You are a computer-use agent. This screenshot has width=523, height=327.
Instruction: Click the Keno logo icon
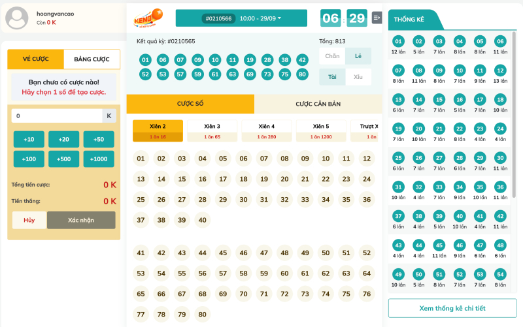tap(148, 18)
